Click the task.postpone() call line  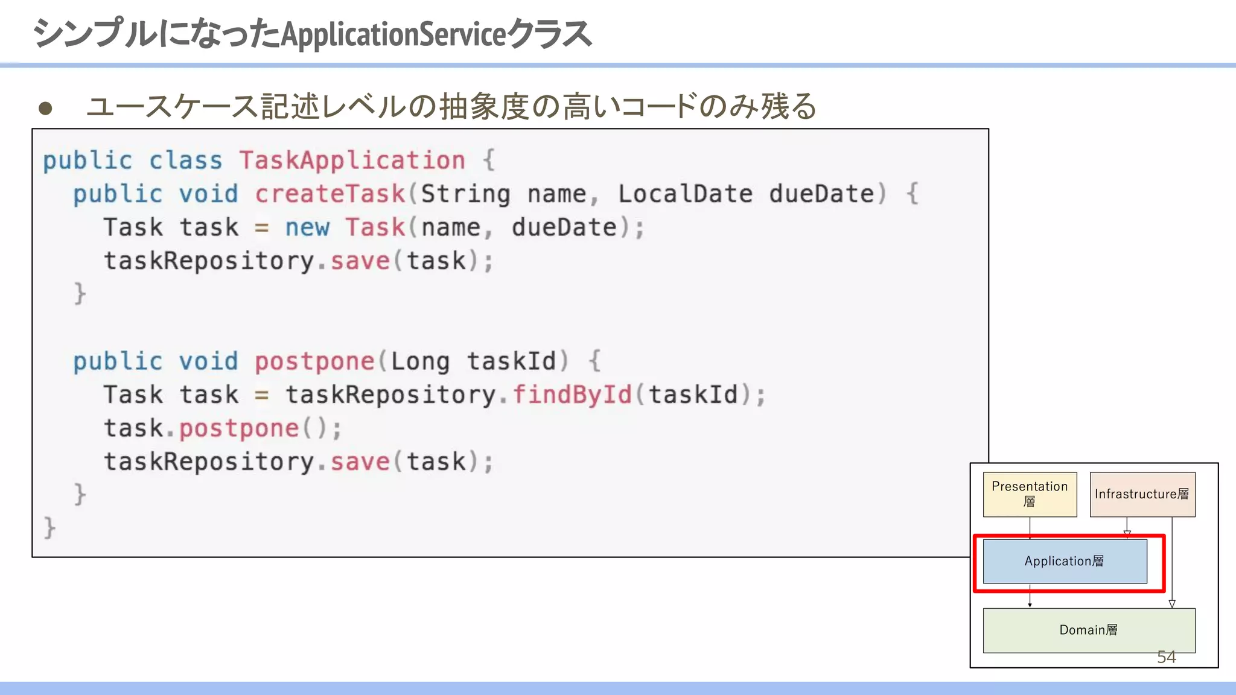(x=223, y=428)
